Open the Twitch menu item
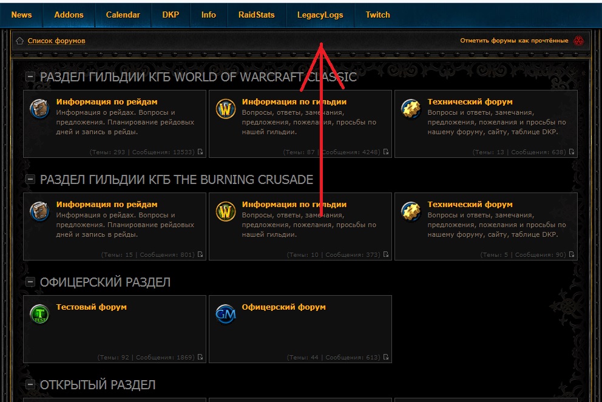This screenshot has width=602, height=402. [x=377, y=15]
